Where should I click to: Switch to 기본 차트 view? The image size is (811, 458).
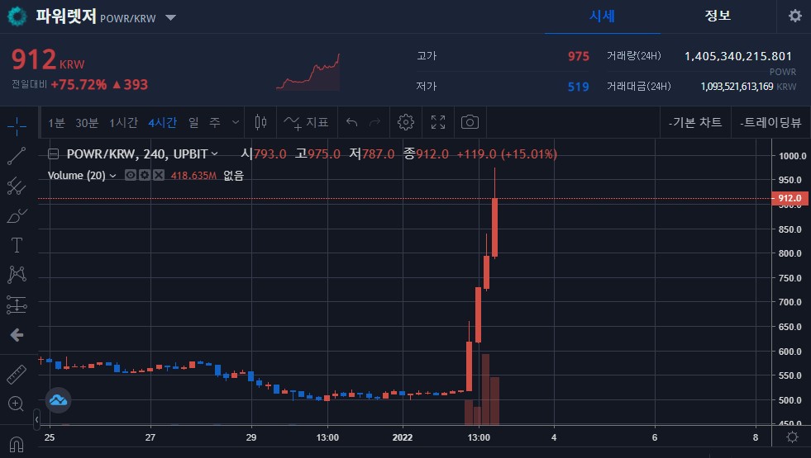(695, 122)
